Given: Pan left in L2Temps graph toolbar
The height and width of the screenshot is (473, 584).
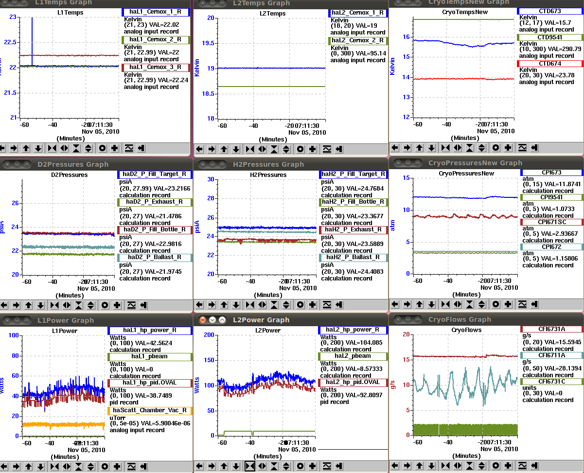Looking at the screenshot, I should 199,149.
